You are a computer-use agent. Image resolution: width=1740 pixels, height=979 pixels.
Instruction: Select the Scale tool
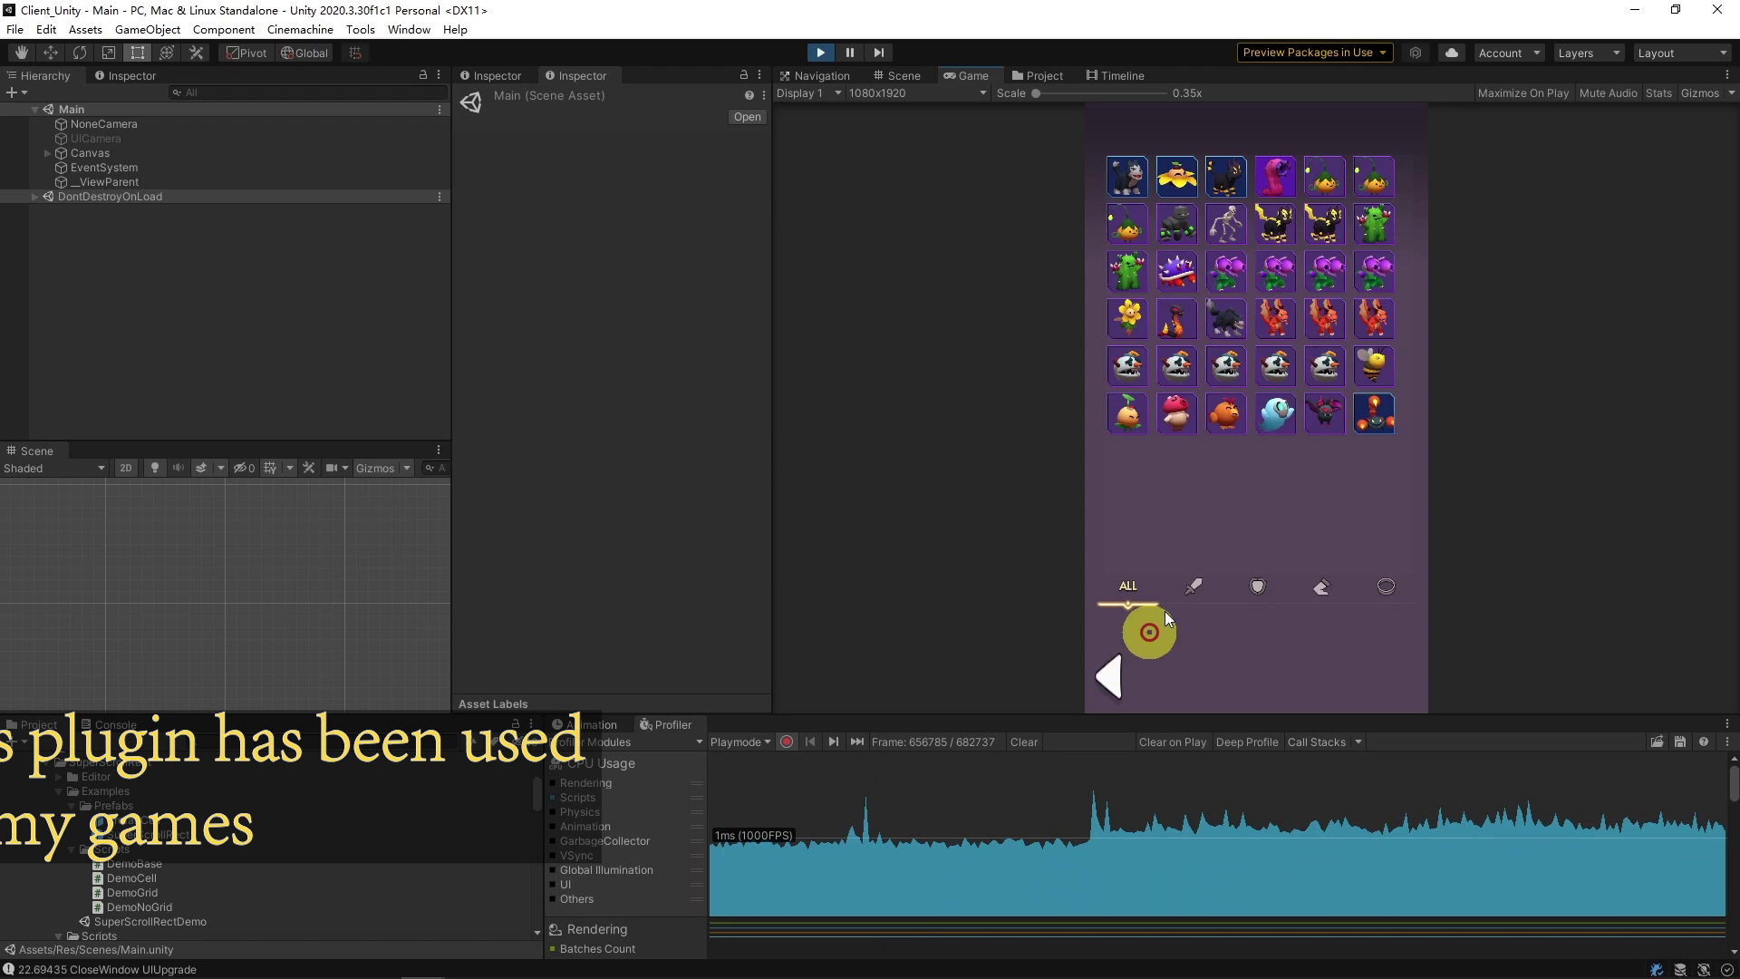point(109,53)
